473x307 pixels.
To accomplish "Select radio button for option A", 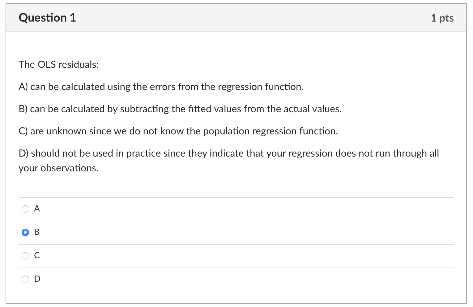I will click(x=26, y=209).
